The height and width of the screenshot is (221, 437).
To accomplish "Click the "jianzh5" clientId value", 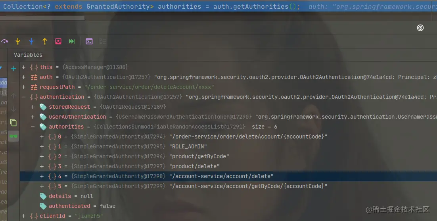I will pyautogui.click(x=88, y=216).
